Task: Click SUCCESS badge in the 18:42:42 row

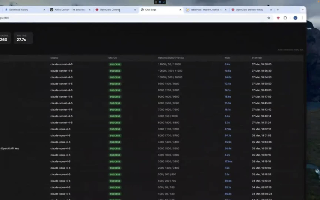Action: point(115,109)
